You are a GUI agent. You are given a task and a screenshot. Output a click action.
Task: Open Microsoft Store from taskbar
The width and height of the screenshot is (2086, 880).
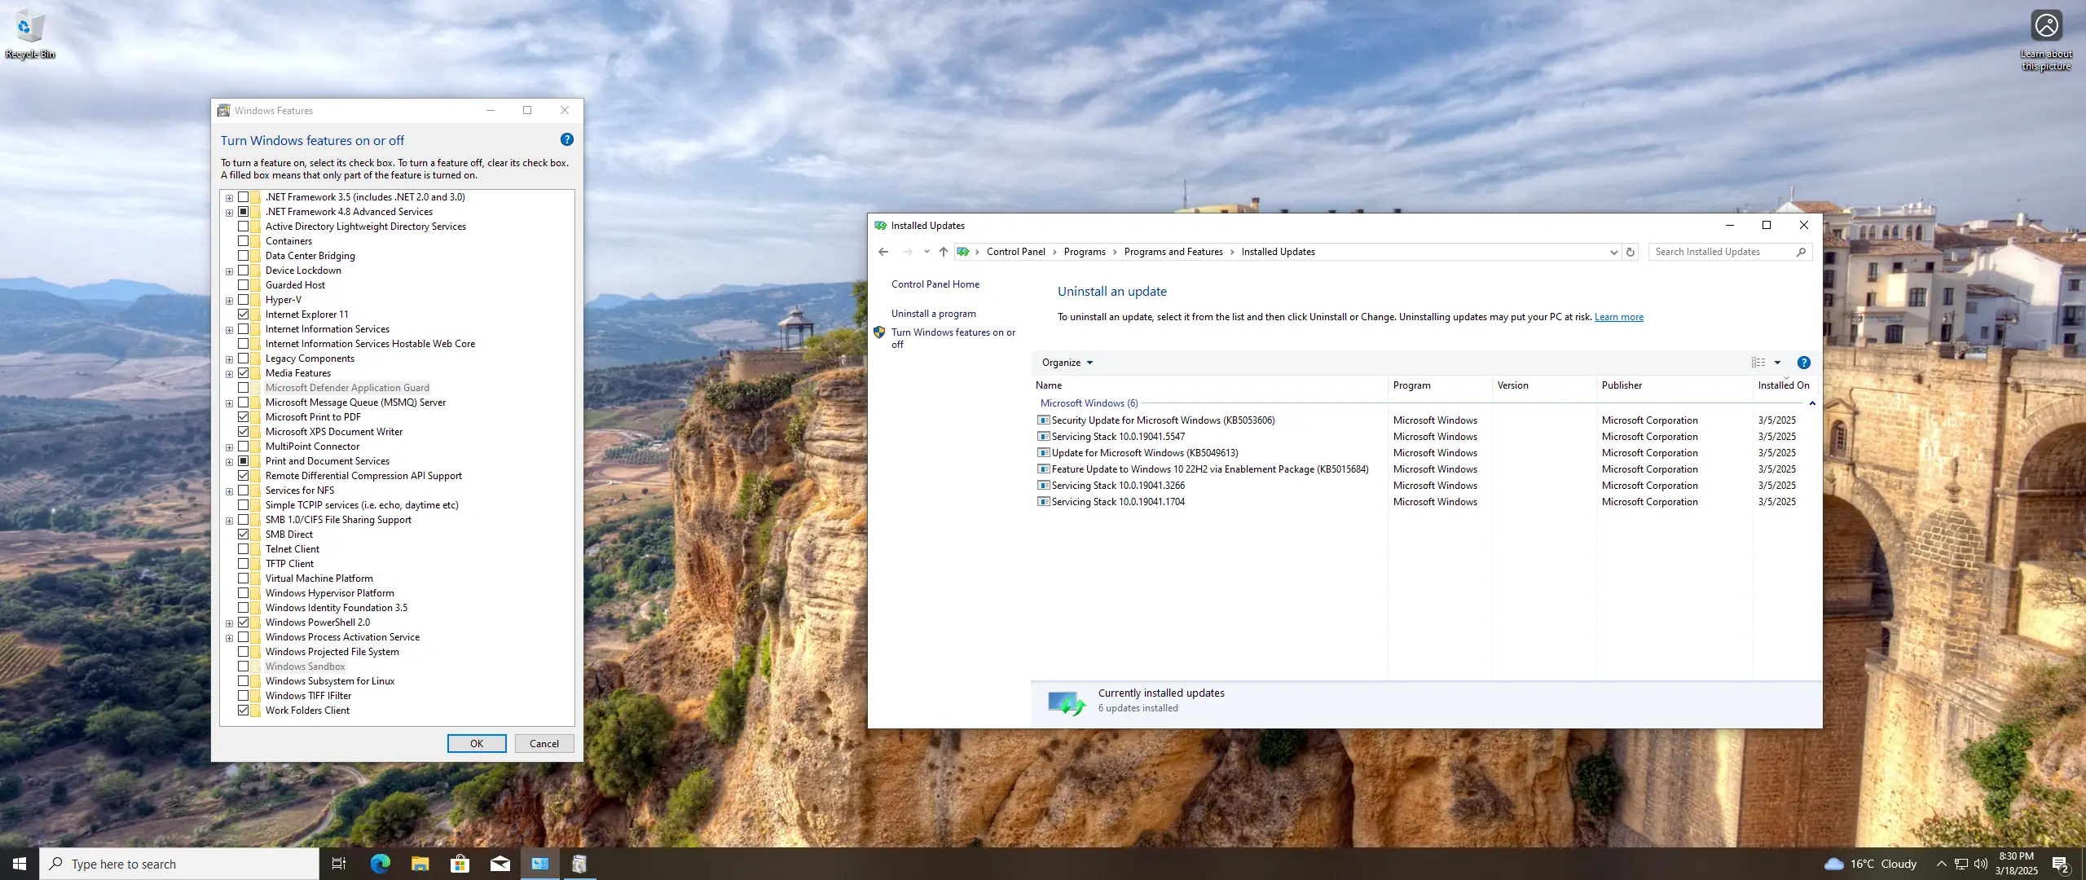tap(460, 864)
